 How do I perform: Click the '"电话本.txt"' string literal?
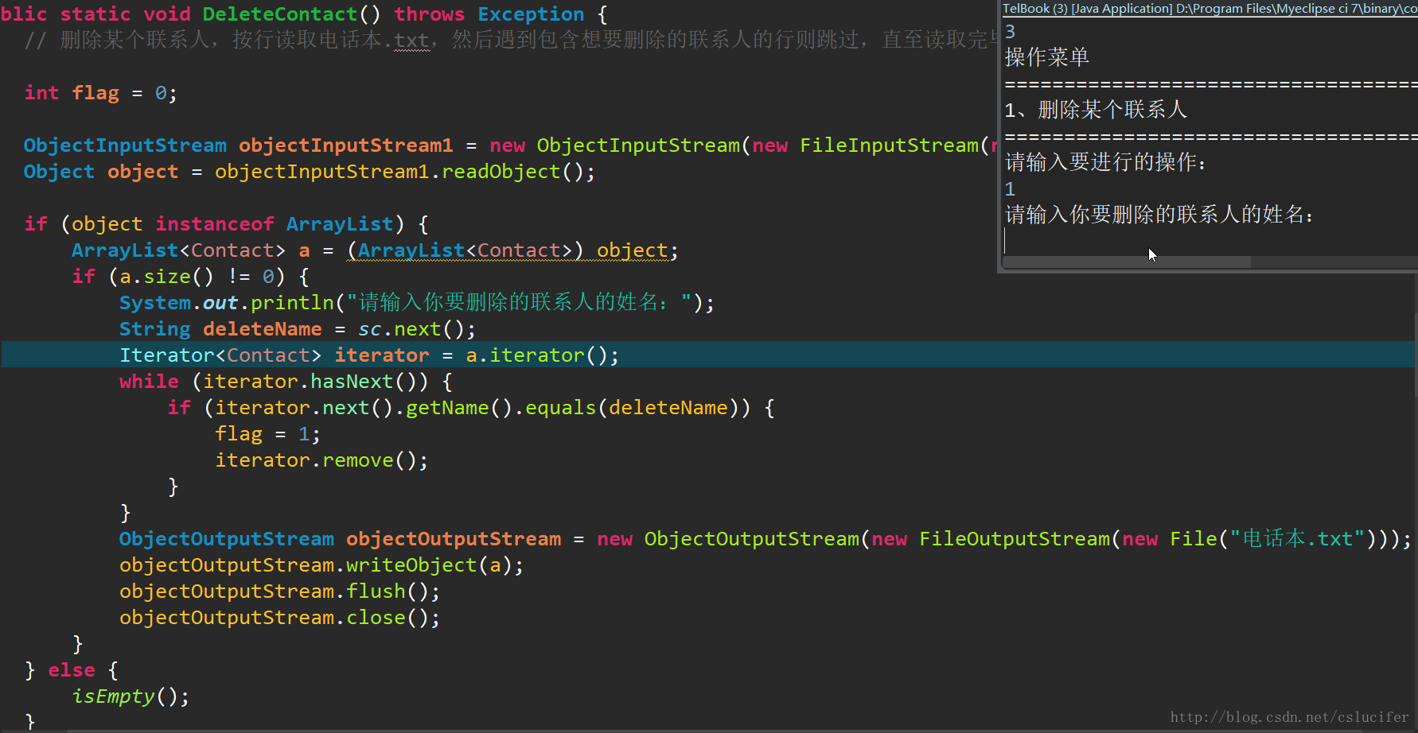(1297, 539)
